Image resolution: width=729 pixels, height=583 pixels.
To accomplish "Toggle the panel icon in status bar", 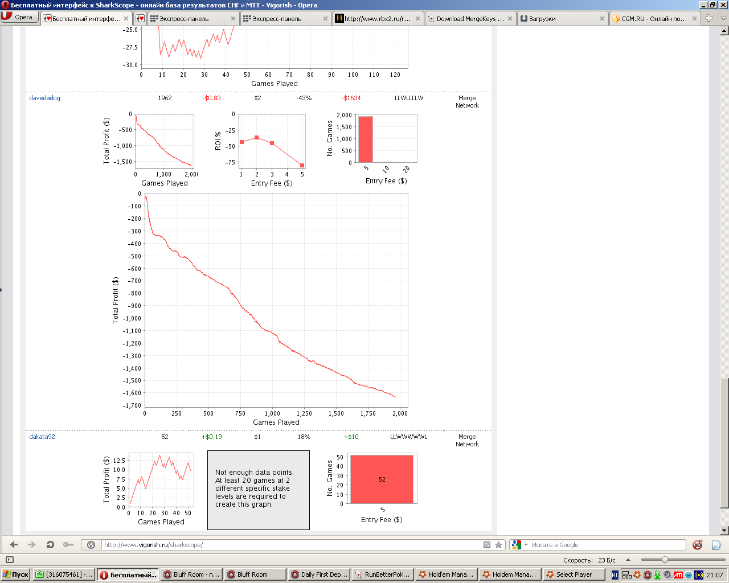I will [9, 560].
